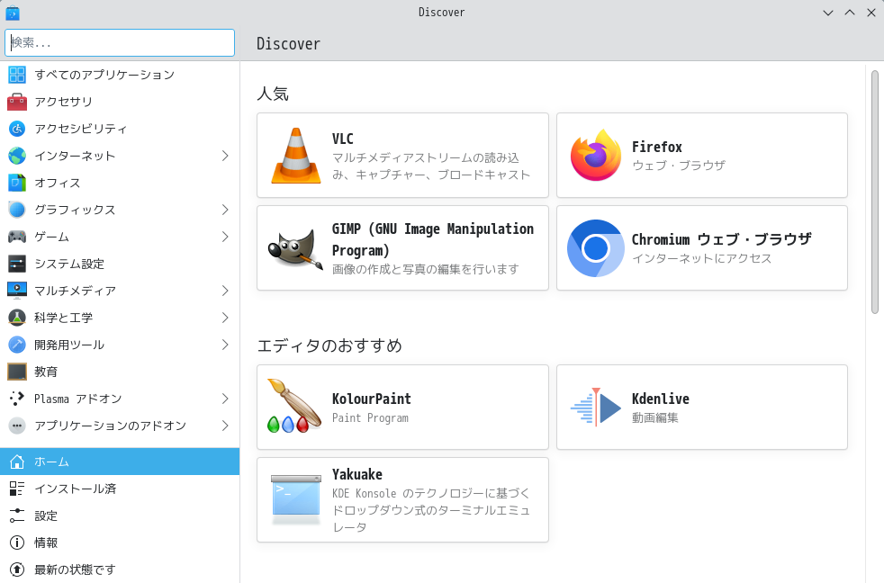Expand the Plasma アドオン chevron
This screenshot has width=884, height=583.
click(x=225, y=399)
